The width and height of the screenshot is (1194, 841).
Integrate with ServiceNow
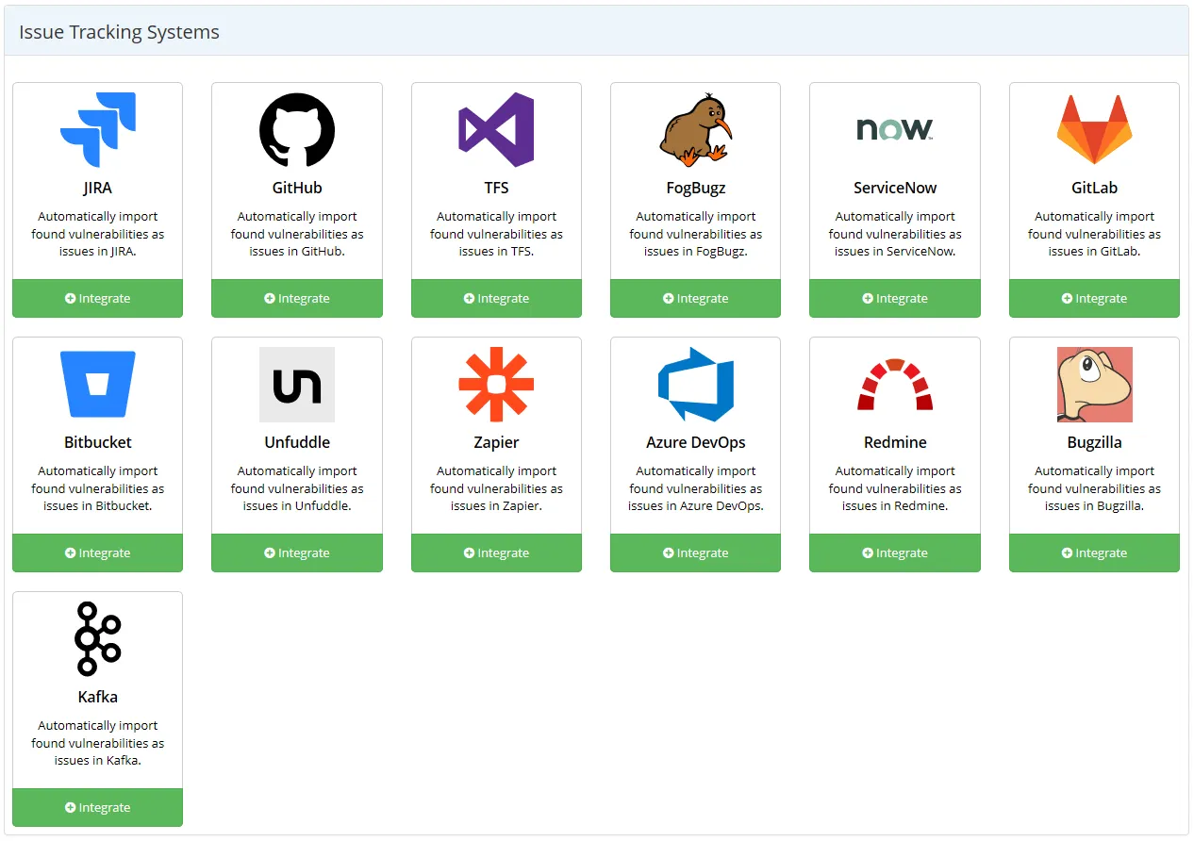tap(894, 298)
